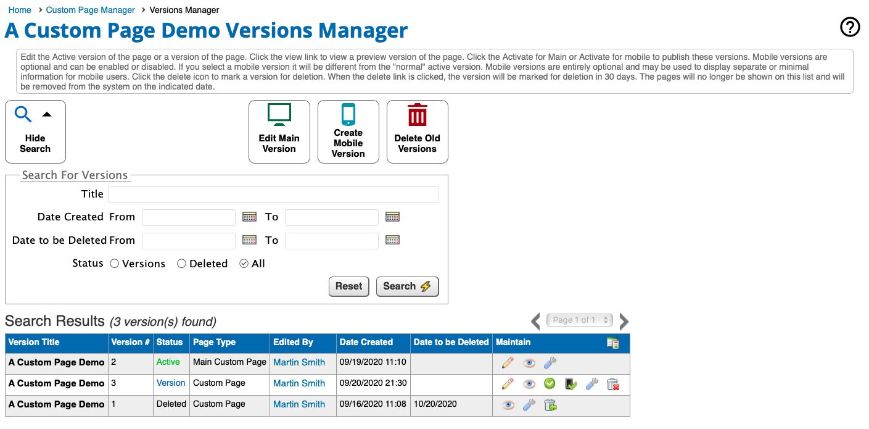Click pencil edit icon for version 3
Screen dimensions: 869x429
[x=508, y=384]
